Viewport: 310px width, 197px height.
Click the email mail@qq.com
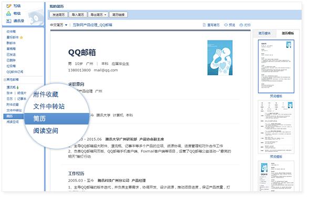coord(106,70)
